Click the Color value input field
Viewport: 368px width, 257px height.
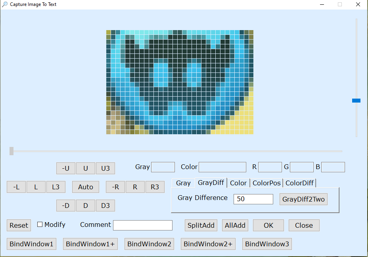pyautogui.click(x=222, y=167)
